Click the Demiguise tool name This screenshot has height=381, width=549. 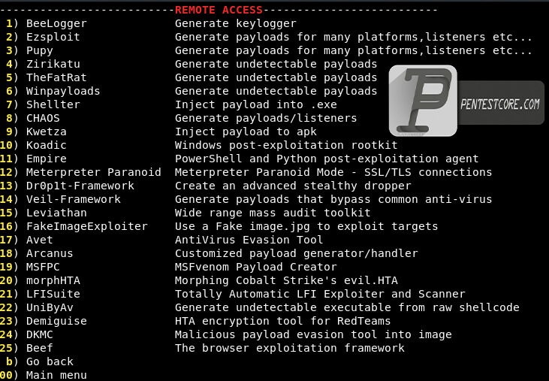56,321
